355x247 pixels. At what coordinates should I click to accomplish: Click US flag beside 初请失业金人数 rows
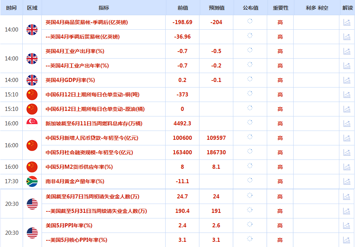(x=32, y=204)
